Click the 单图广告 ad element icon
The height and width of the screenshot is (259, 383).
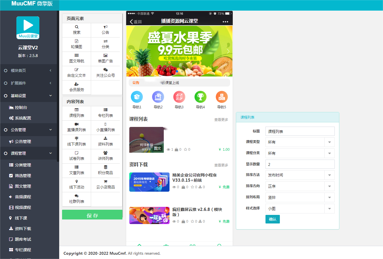106,59
